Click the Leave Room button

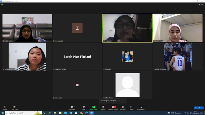click(199, 108)
